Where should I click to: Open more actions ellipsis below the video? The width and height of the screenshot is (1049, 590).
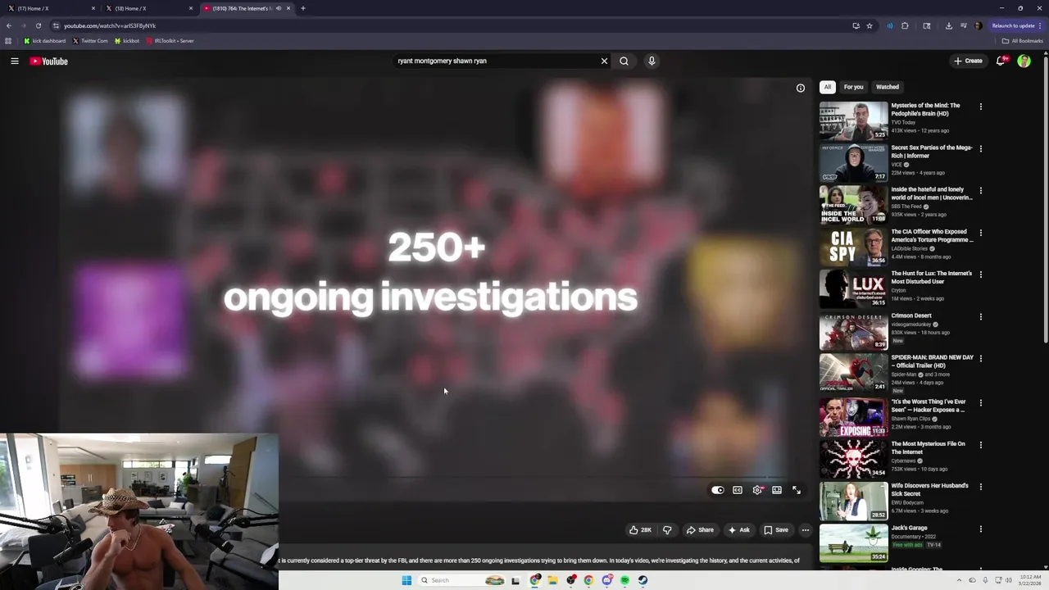(806, 530)
